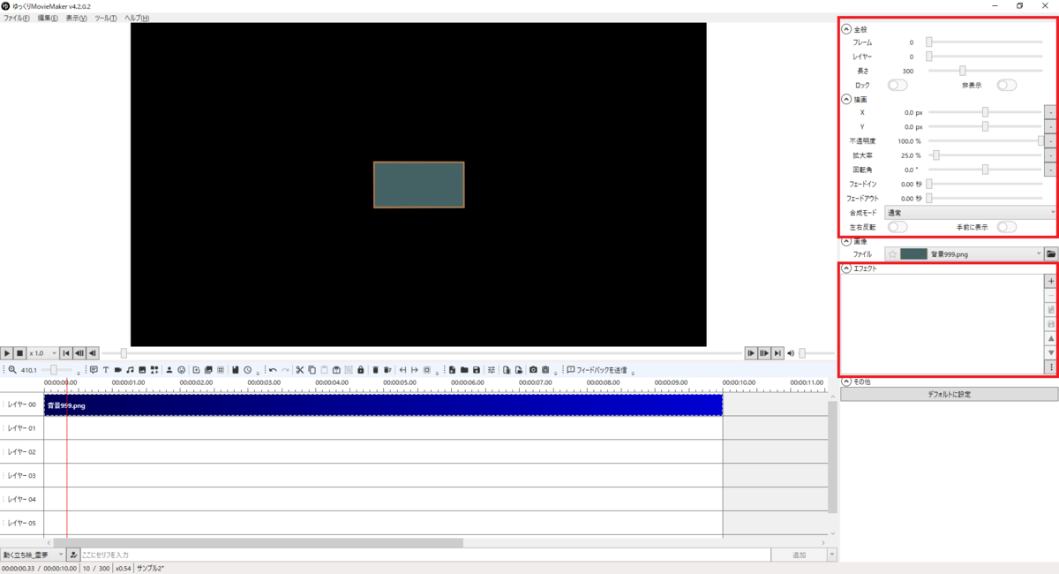Click the 長さ slider

point(985,71)
